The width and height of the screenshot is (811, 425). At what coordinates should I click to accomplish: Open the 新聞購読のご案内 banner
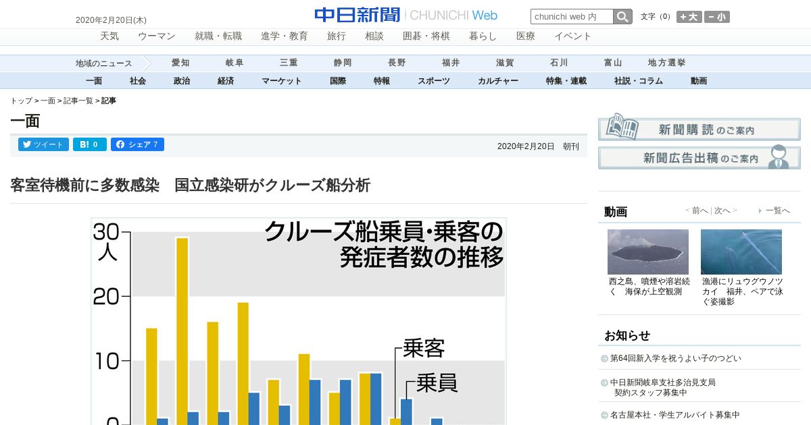point(699,126)
